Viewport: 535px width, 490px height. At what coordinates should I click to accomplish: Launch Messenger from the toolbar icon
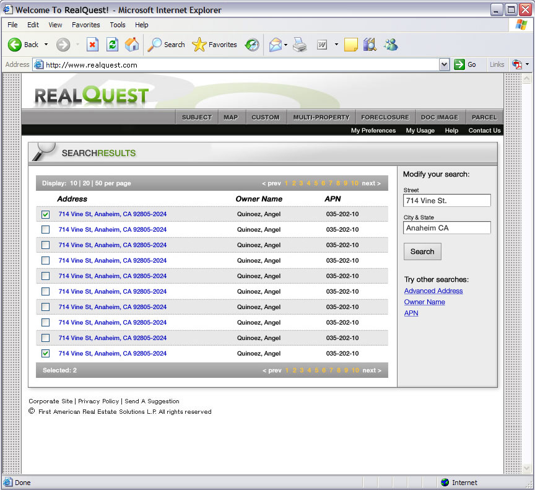click(x=391, y=45)
